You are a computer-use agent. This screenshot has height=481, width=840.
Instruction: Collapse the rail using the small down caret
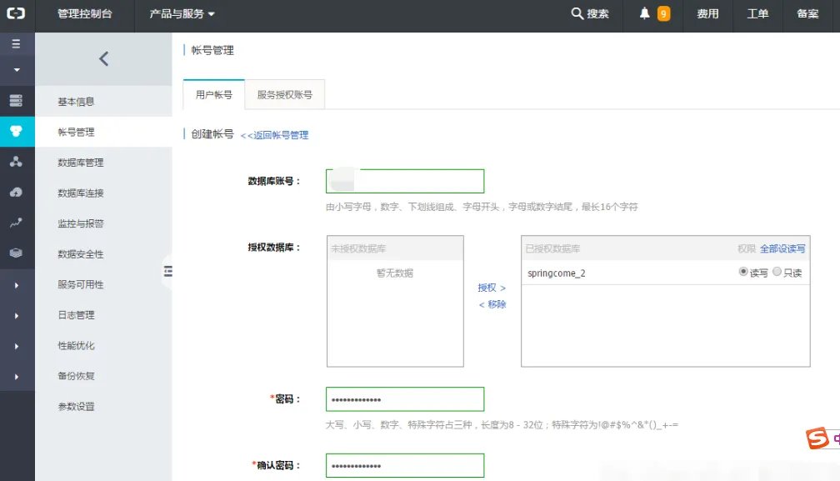tap(17, 70)
